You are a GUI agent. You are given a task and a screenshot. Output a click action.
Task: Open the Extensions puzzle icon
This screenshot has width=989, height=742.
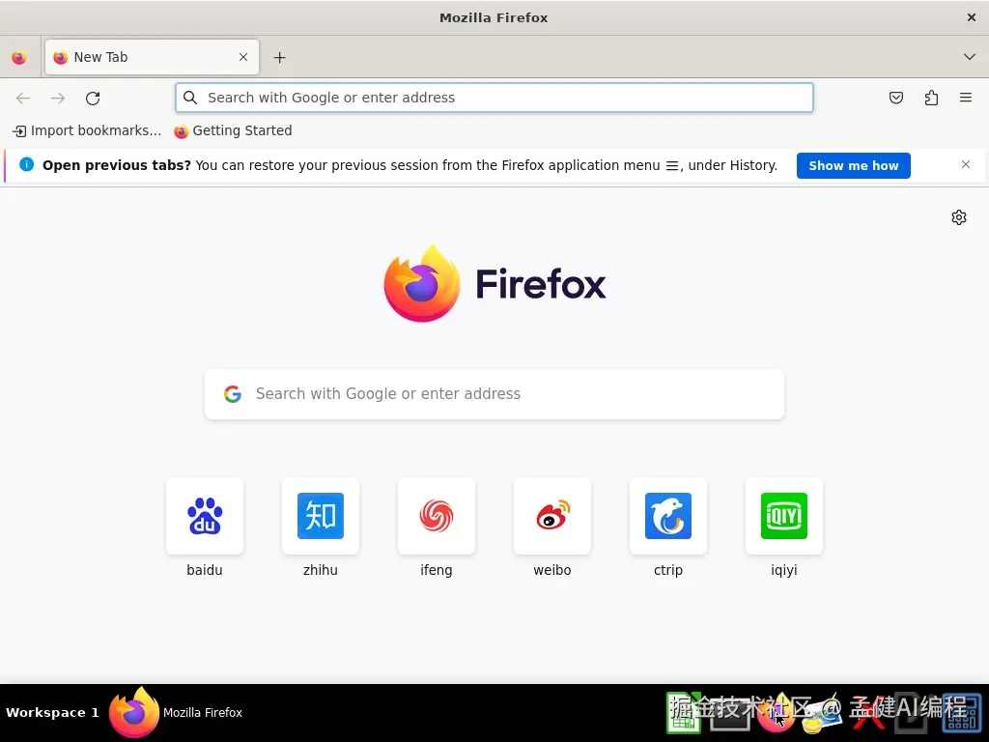point(931,98)
